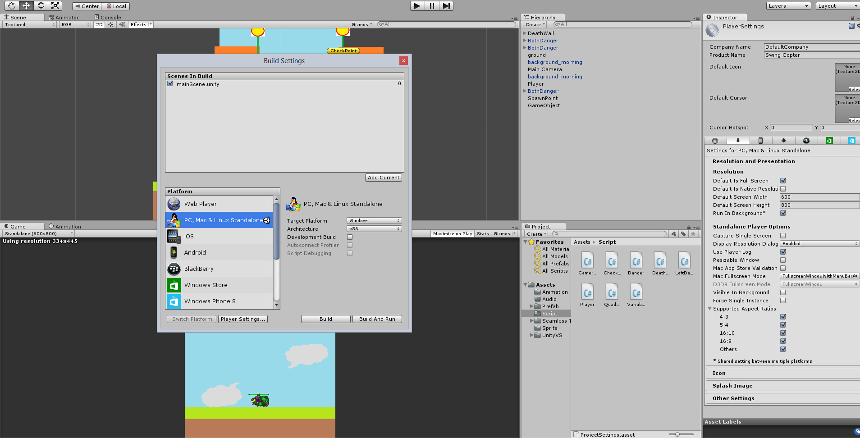Select the Scale tool in top toolbar
This screenshot has width=860, height=438.
pyautogui.click(x=55, y=5)
